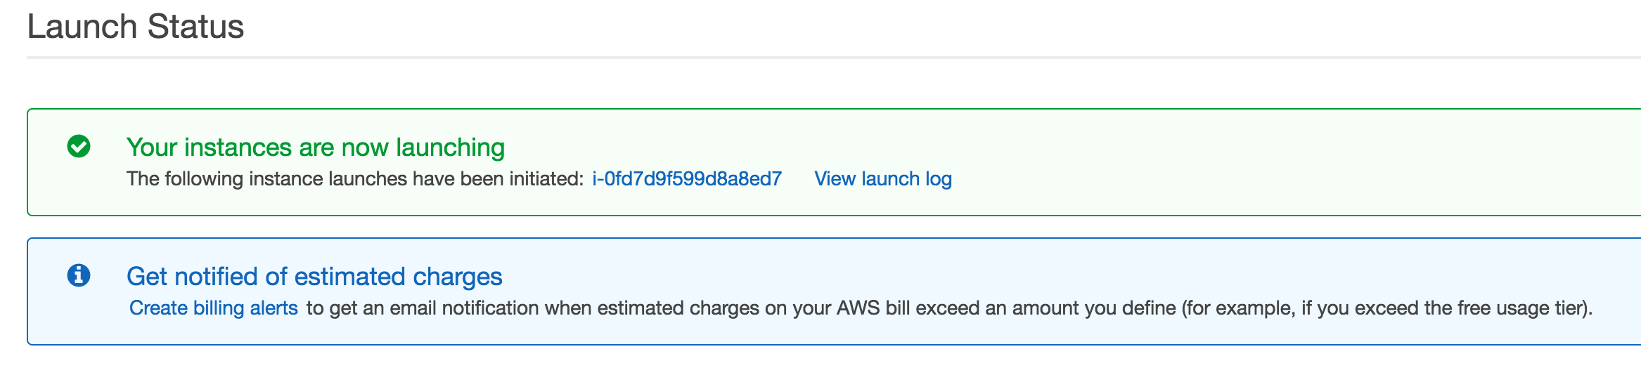Click empty area of green success banner
The width and height of the screenshot is (1641, 375).
(1266, 162)
